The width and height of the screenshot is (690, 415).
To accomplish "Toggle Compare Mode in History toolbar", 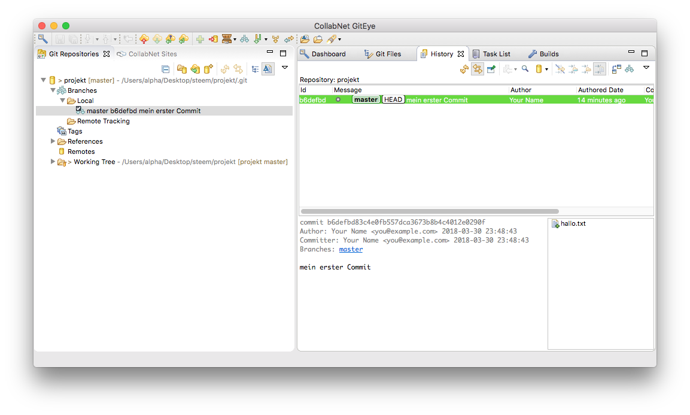I will coord(616,69).
